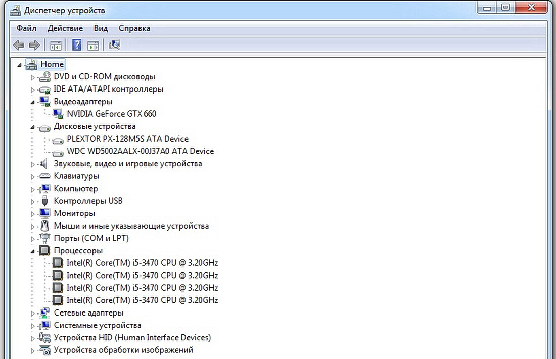The width and height of the screenshot is (556, 359).
Task: Select Устройства HID (Human Interface Devices) label
Action: click(132, 337)
